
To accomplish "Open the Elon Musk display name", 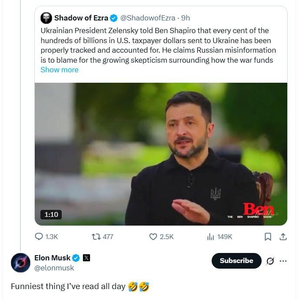I will click(52, 258).
